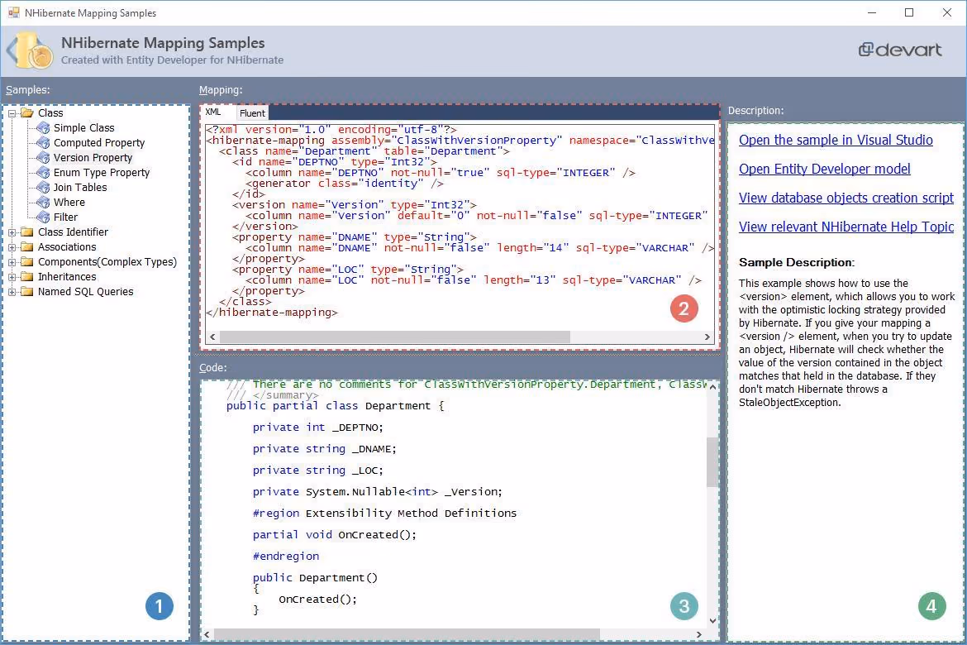
Task: Click the Mapping pane scroll right arrow
Action: click(707, 337)
